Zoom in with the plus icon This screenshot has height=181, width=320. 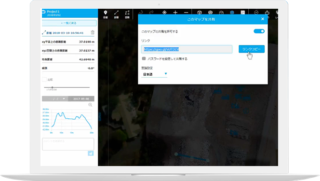[175, 13]
